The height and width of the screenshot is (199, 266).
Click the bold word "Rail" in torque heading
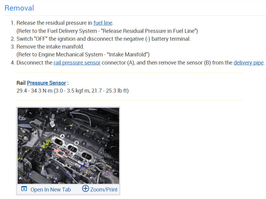click(x=21, y=83)
